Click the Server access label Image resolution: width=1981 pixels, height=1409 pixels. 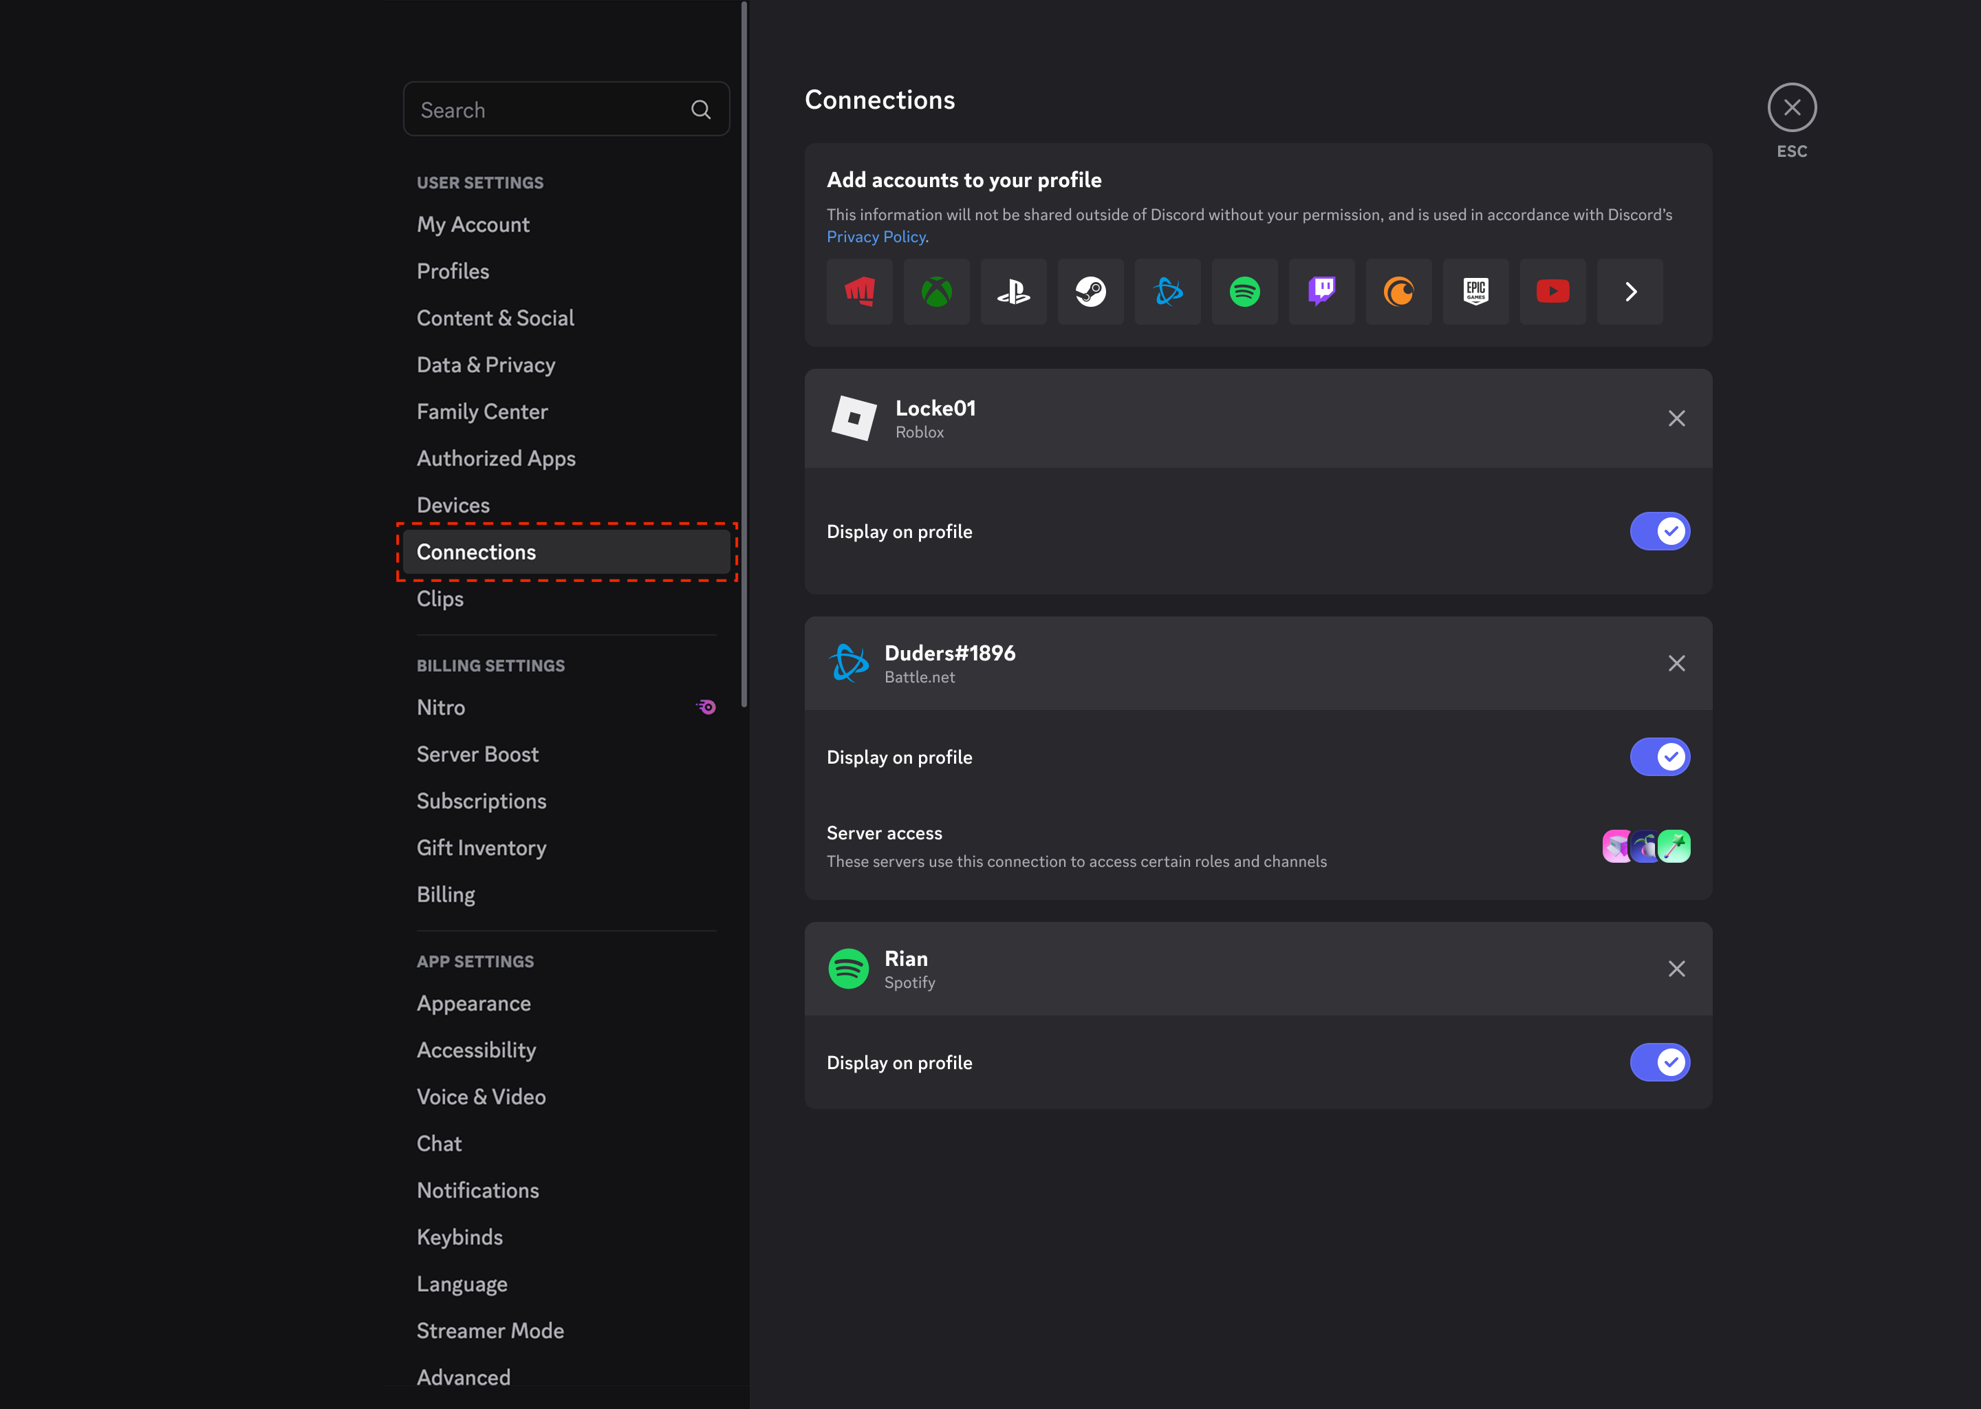tap(884, 834)
